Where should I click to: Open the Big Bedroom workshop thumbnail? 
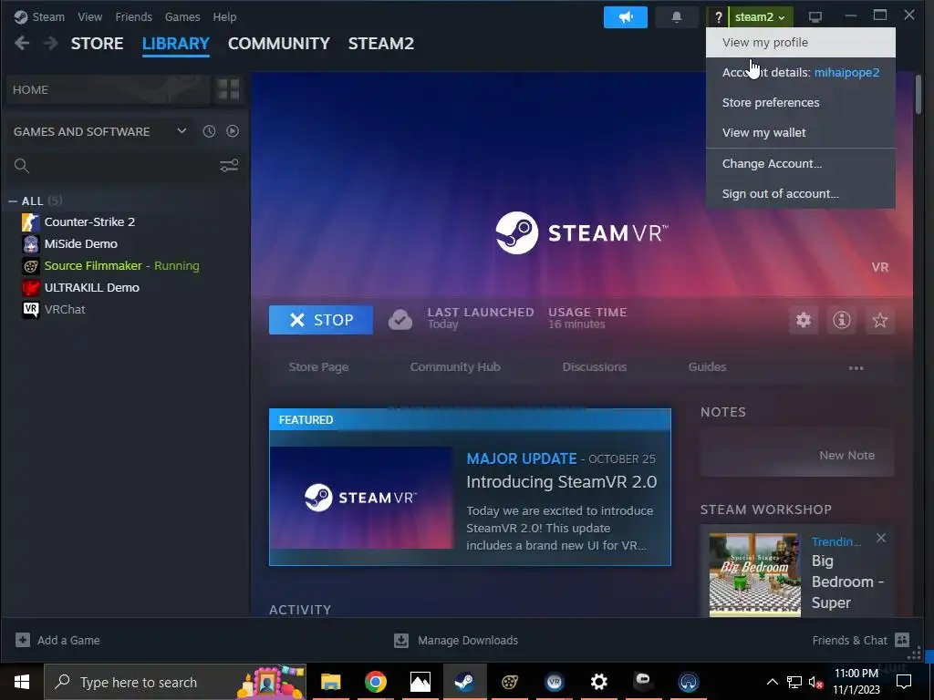(x=754, y=574)
